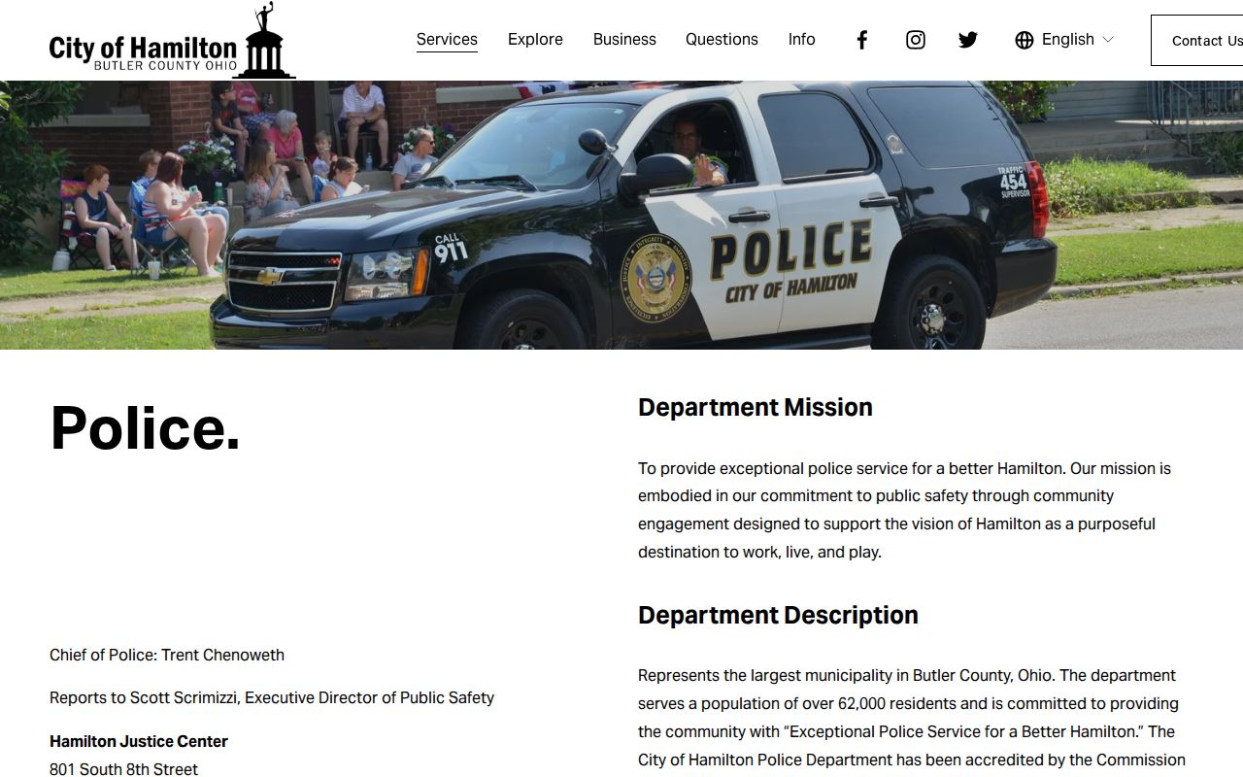
Task: Click the globe language icon
Action: [1025, 40]
